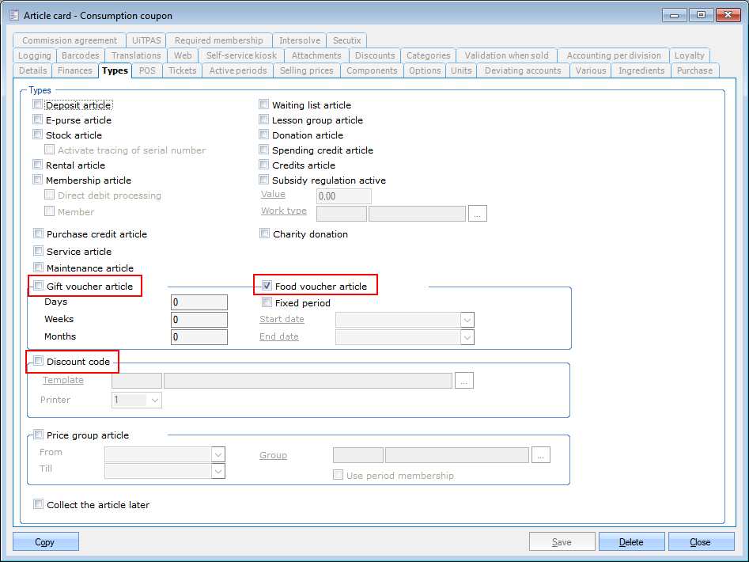
Task: Go to the Barcodes tab
Action: coord(80,55)
